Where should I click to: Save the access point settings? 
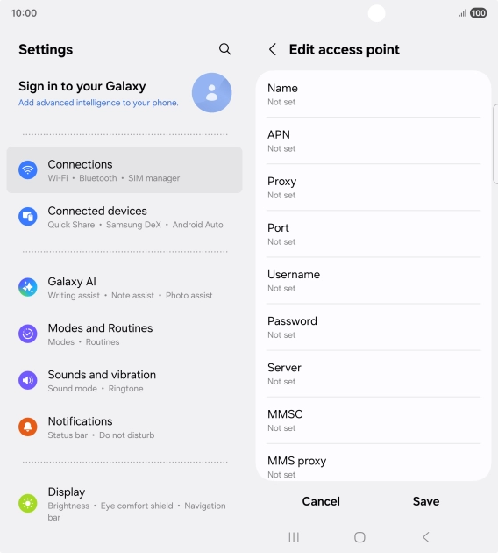[x=426, y=501]
